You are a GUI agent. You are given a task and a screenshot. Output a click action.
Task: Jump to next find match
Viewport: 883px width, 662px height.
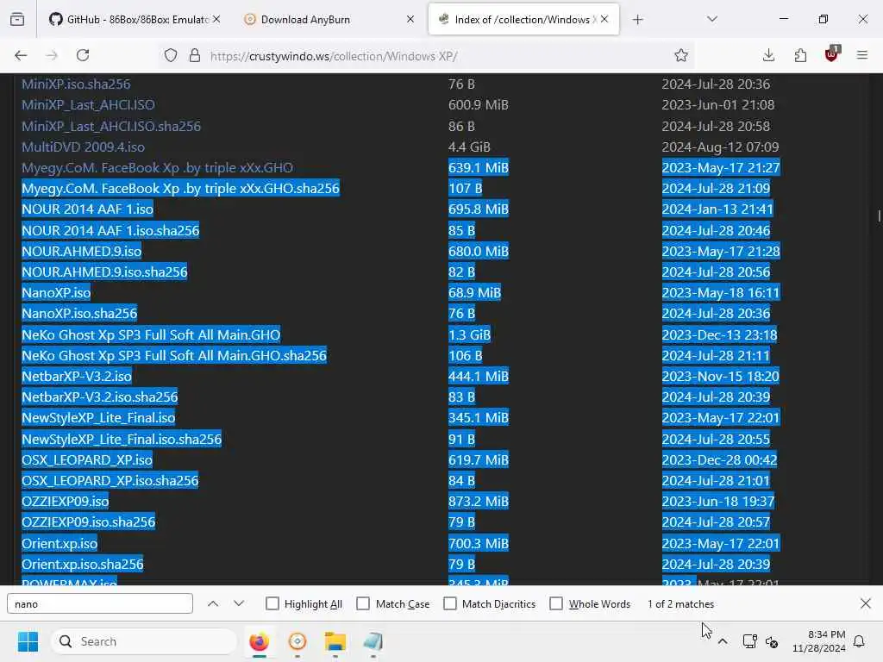click(239, 603)
